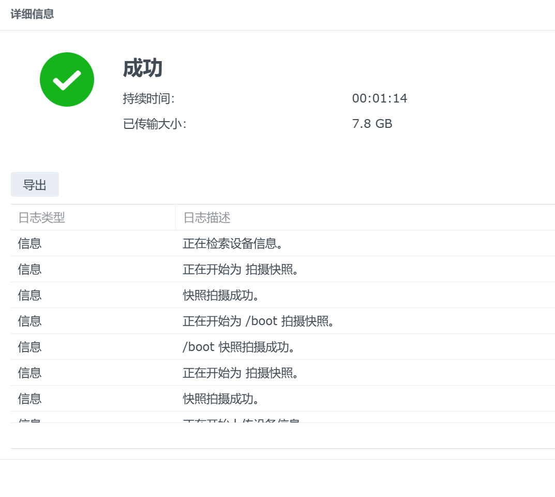Viewport: 555px width, 497px height.
Task: Click the 已传输大小 label
Action: [x=155, y=124]
